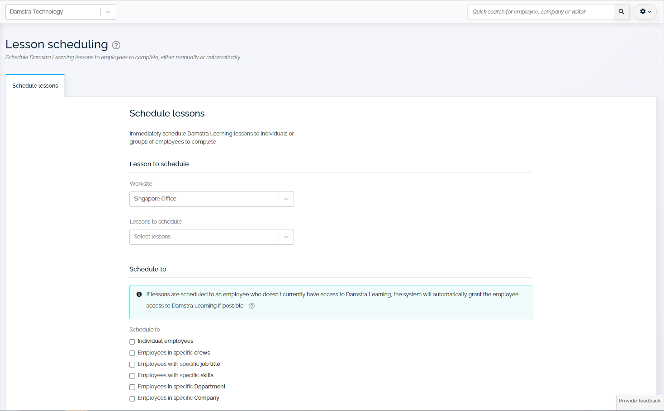Open the settings gear menu
The width and height of the screenshot is (664, 411).
[642, 12]
